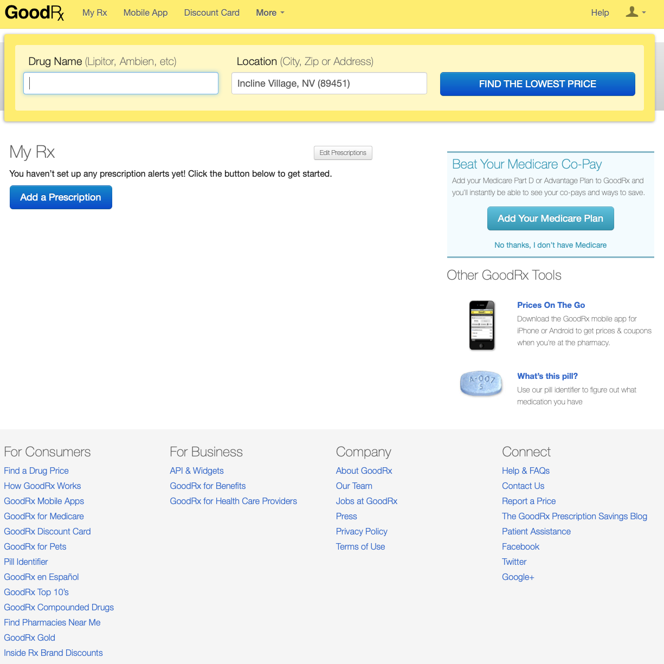Open the Facebook footer link
Viewport: 664px width, 664px height.
521,546
